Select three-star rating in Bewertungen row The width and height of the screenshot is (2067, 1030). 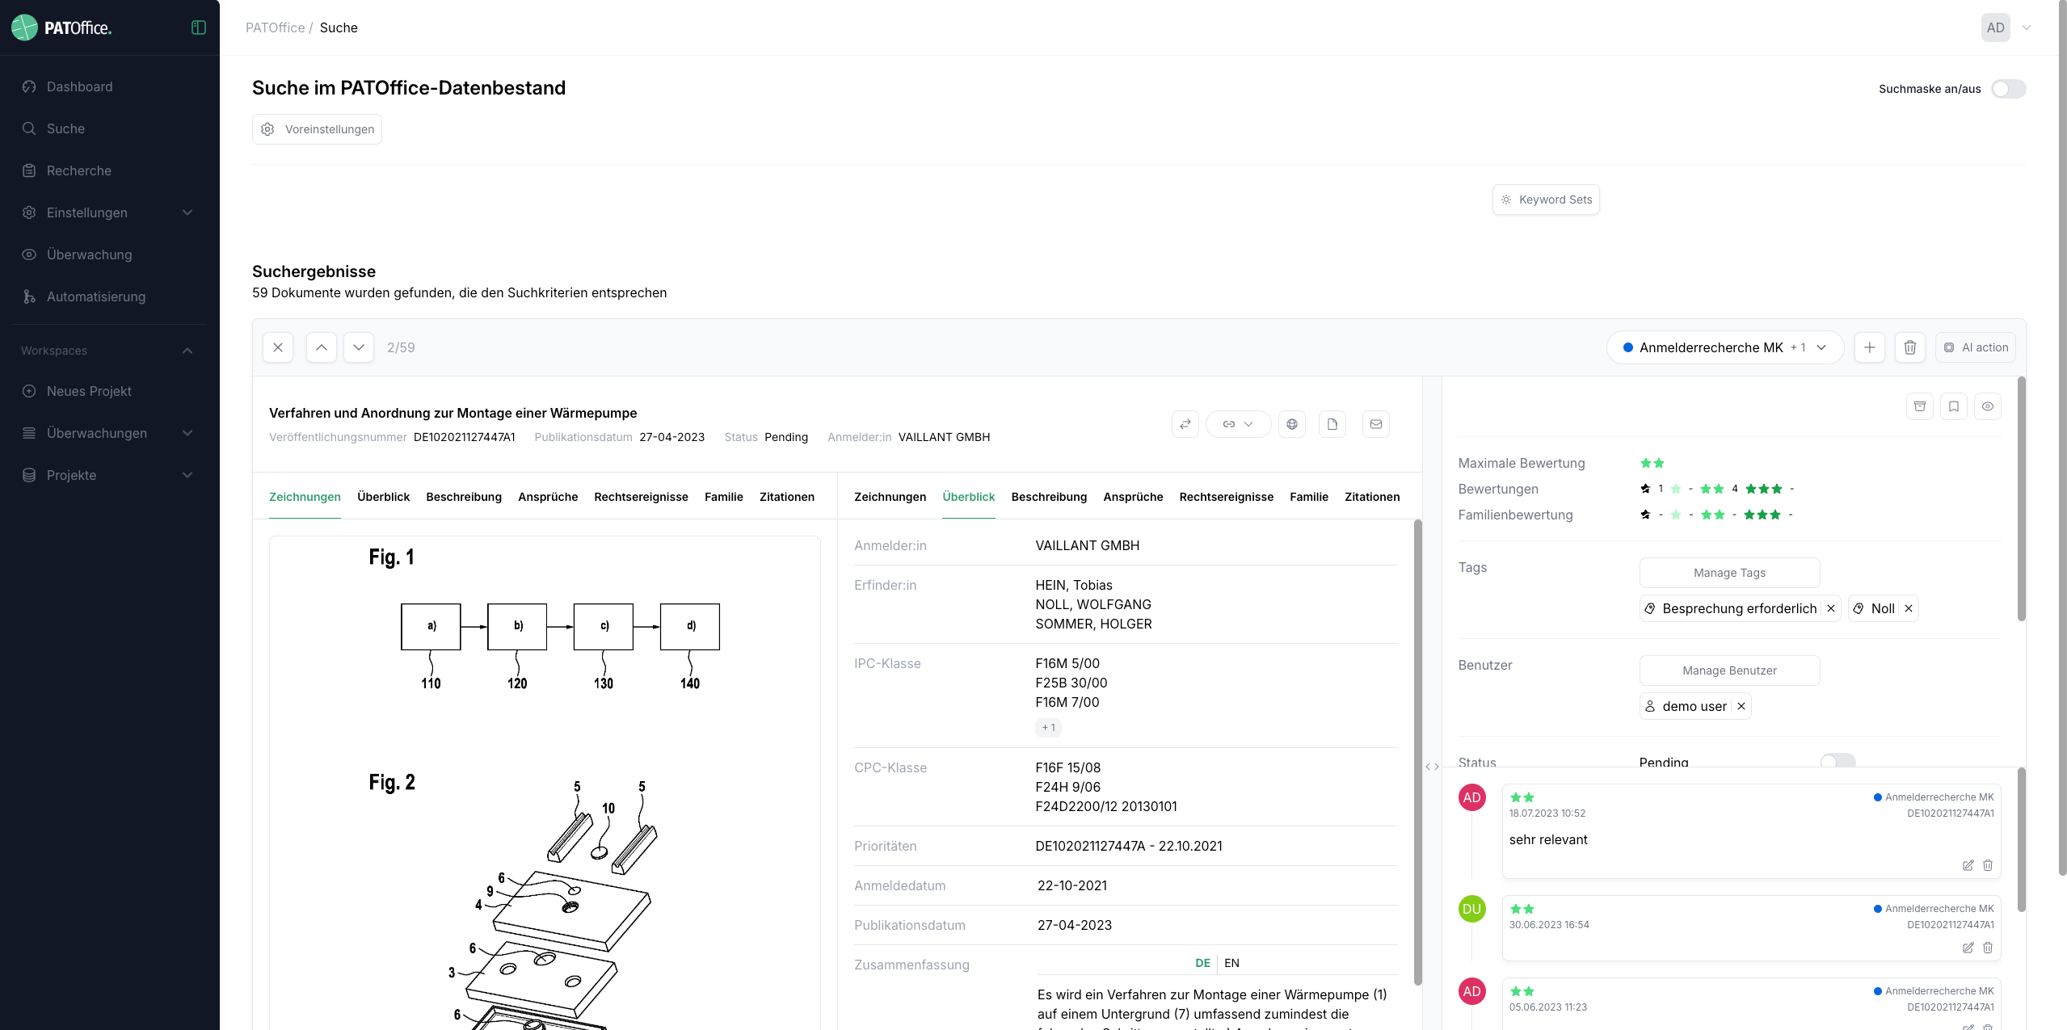click(x=1763, y=489)
